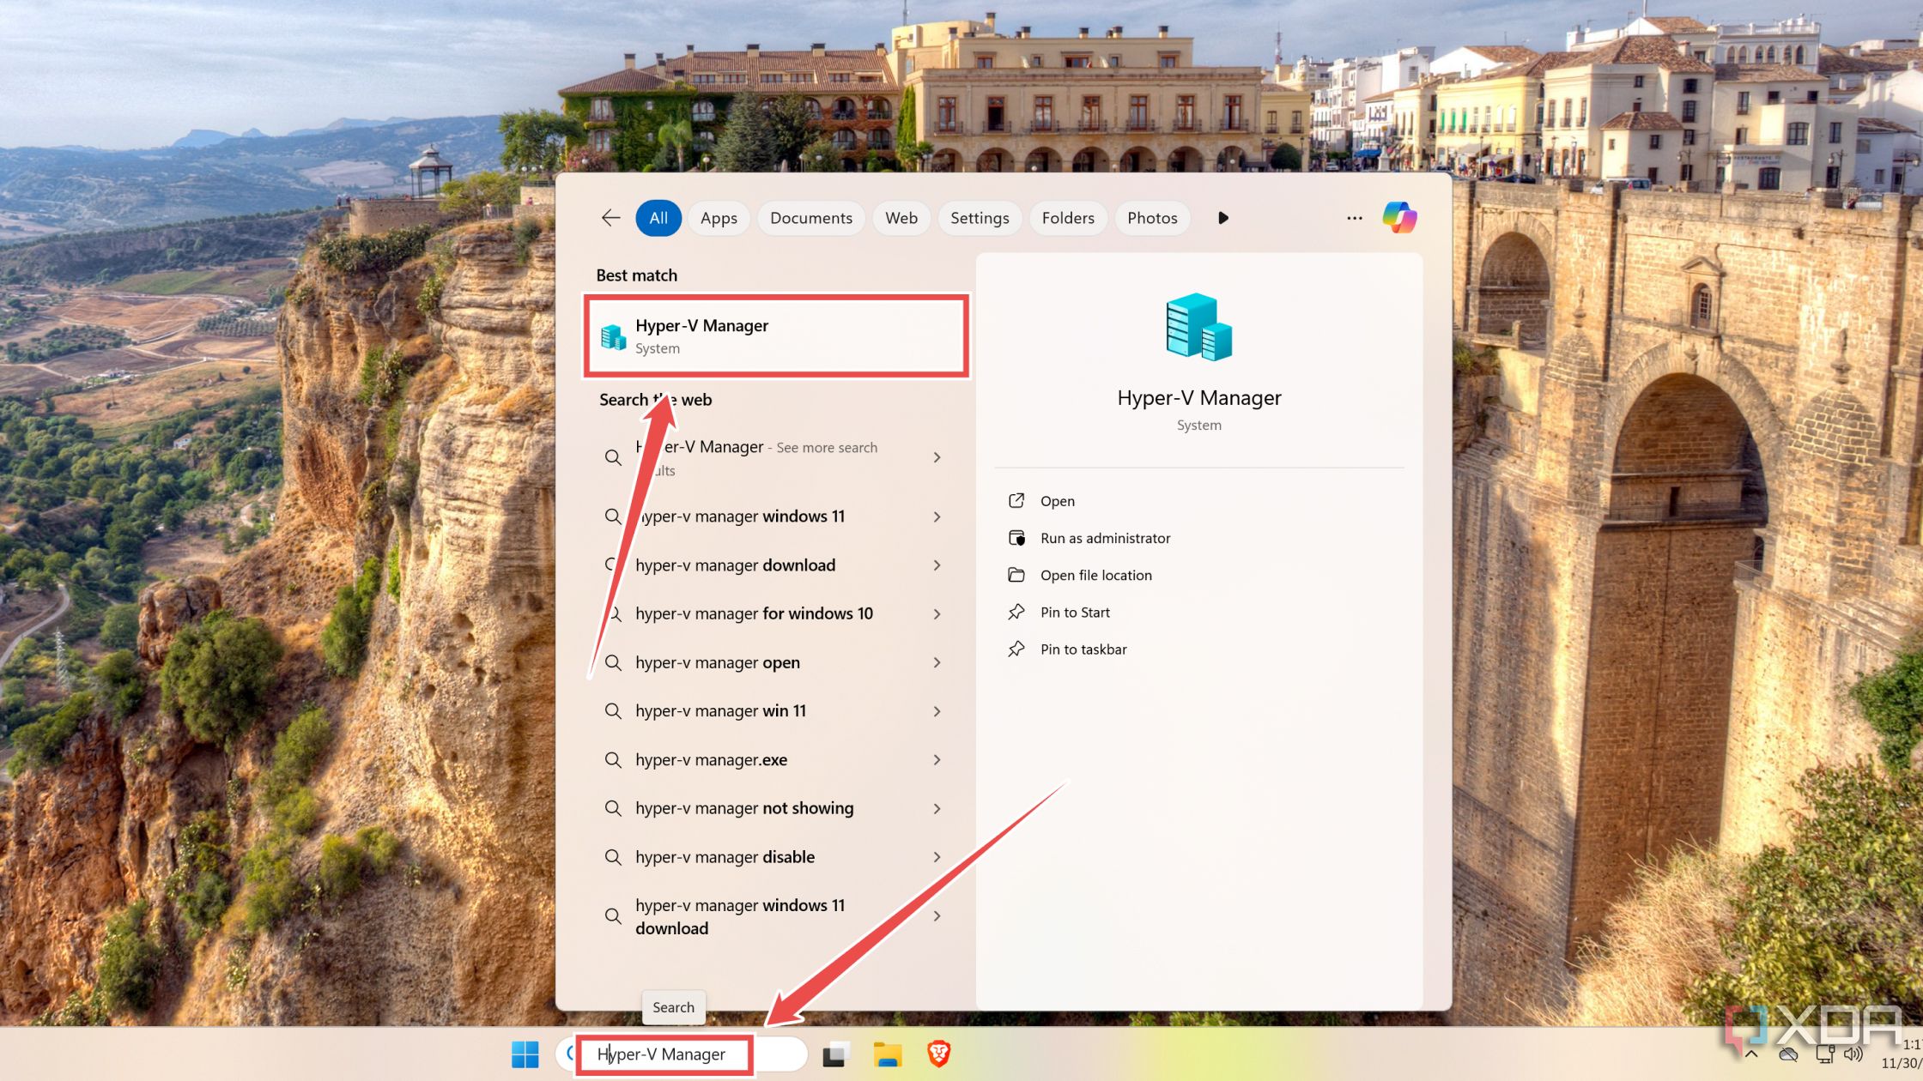Expand 'hyper-v manager windows 11' suggestion chevron
1923x1081 pixels.
tap(937, 516)
